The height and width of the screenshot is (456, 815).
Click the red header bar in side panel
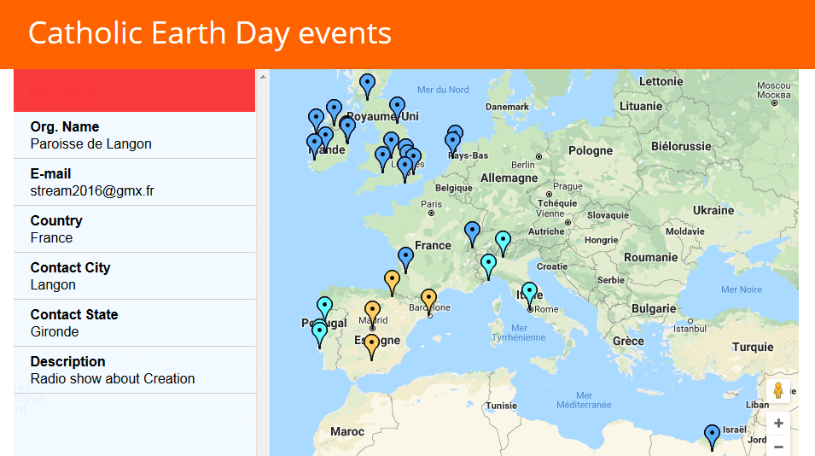coord(134,91)
